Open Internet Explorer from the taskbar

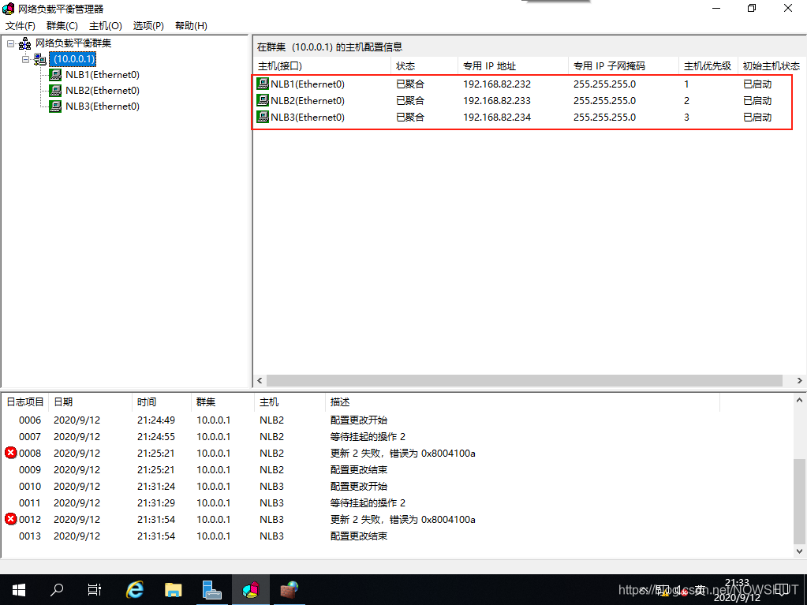[x=134, y=588]
